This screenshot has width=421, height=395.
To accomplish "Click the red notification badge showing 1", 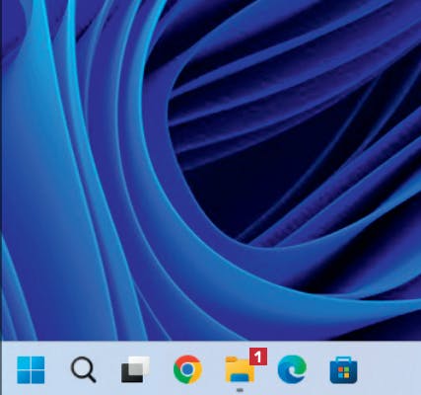I will pos(258,356).
